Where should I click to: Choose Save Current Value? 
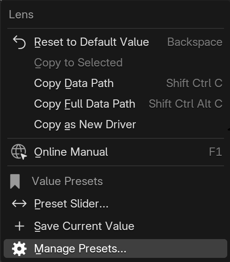(115, 226)
